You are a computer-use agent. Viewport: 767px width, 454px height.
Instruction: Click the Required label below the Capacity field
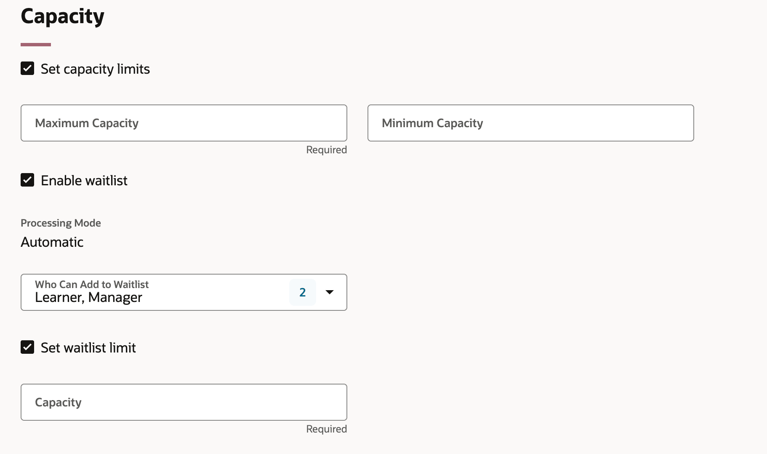coord(326,429)
